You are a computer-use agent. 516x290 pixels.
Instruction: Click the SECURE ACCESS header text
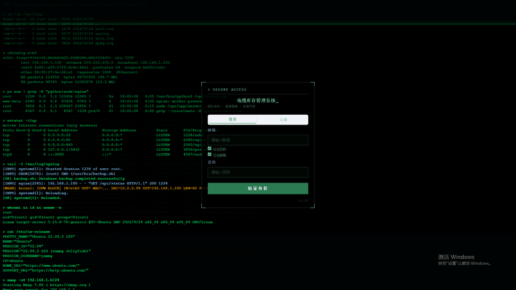(230, 90)
